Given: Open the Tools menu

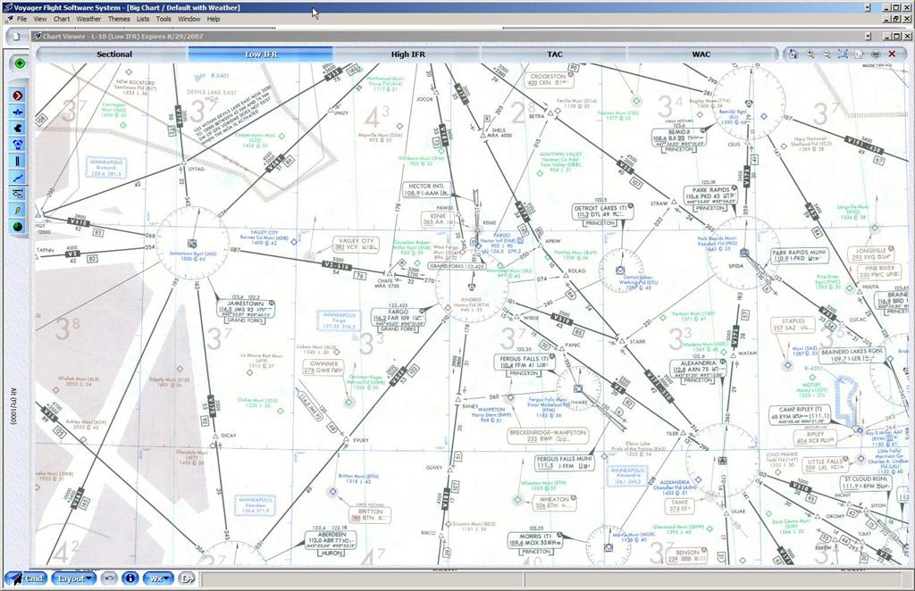Looking at the screenshot, I should [164, 19].
